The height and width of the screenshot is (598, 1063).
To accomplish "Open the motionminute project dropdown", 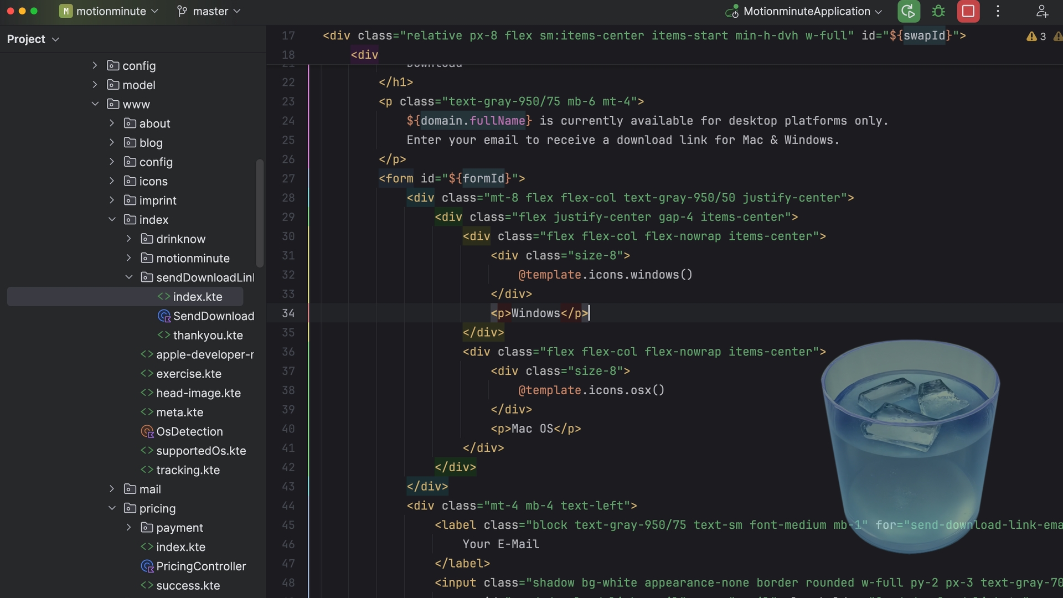I will coord(109,11).
